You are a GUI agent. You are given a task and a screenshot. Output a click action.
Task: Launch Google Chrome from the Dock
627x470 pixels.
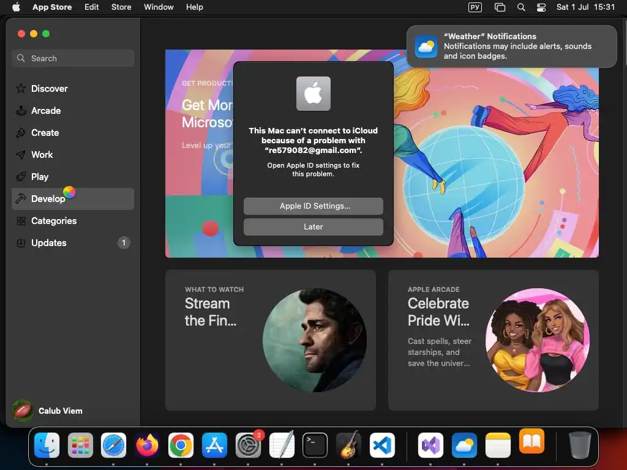click(181, 445)
